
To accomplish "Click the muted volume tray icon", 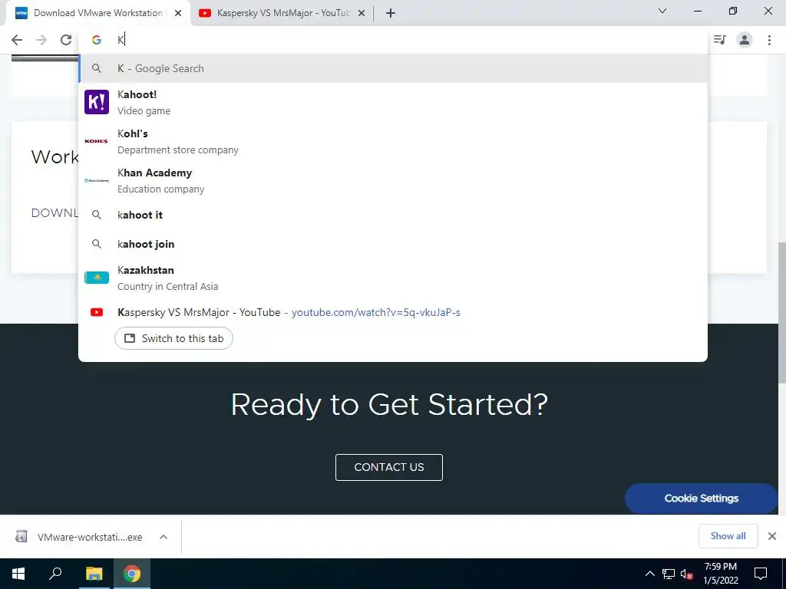I will pos(686,574).
